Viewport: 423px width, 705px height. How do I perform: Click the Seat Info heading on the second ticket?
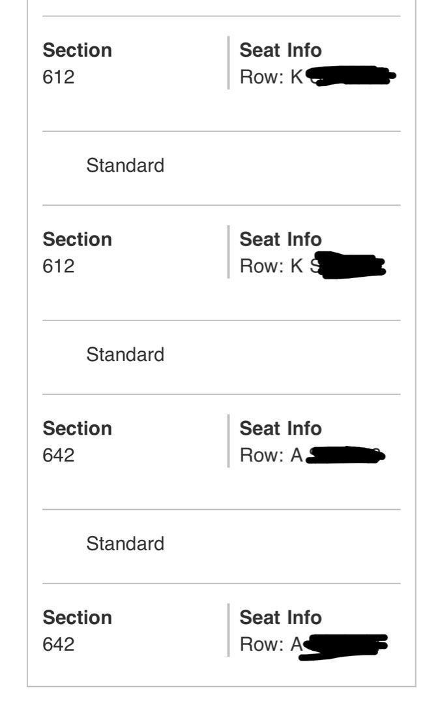(x=280, y=240)
